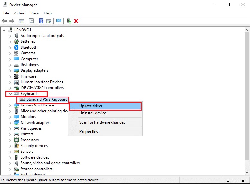Click the Action pane toolbar icon right of Help
This screenshot has width=250, height=184.
[49, 21]
